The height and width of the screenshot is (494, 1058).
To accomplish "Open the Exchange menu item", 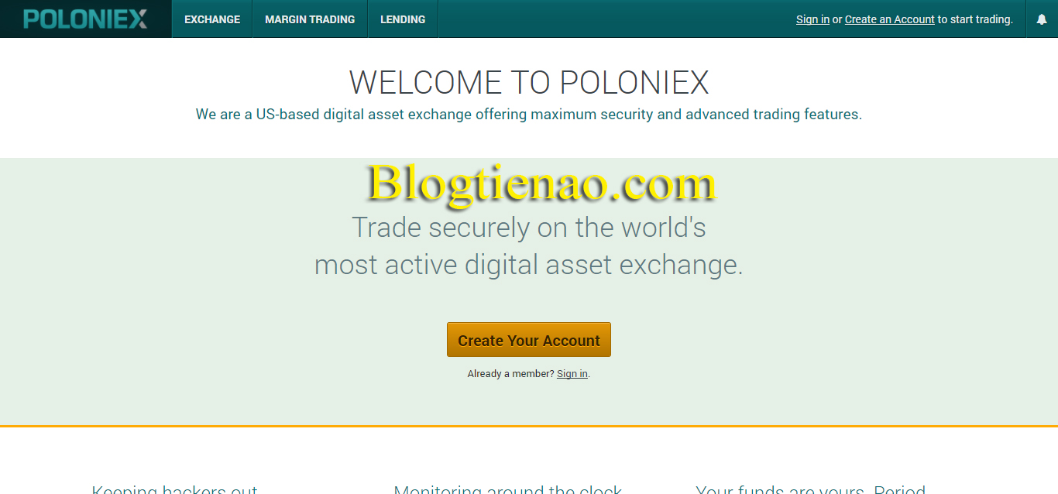I will 212,19.
